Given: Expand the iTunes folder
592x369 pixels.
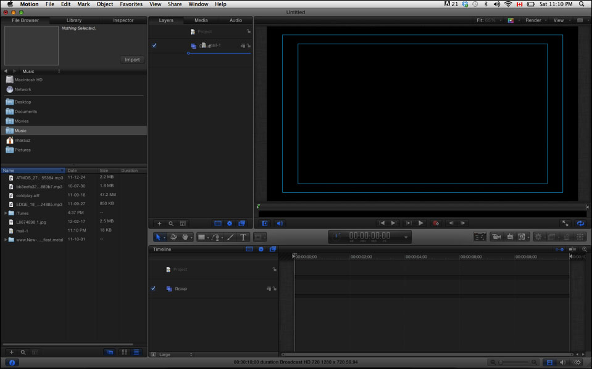Looking at the screenshot, I should (6, 213).
